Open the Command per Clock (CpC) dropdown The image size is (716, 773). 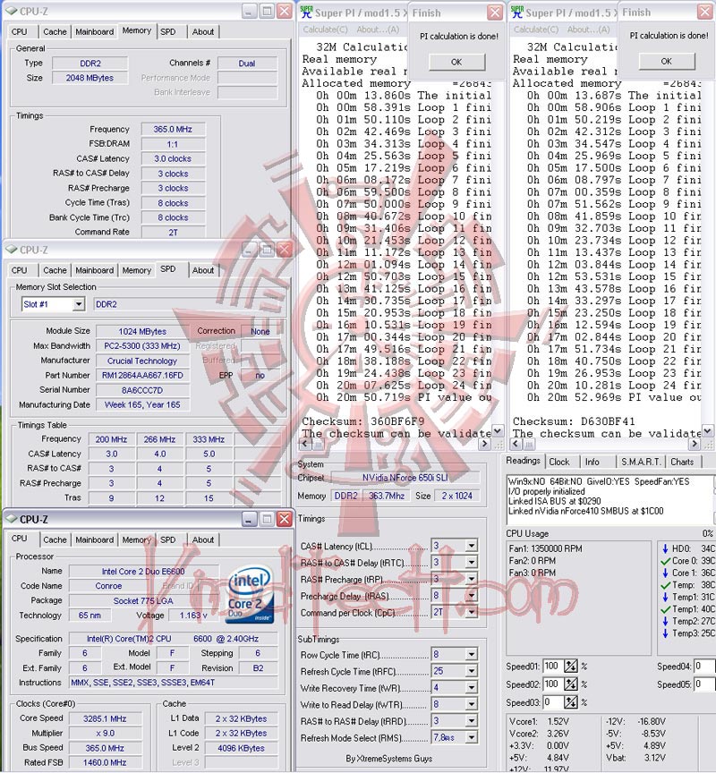click(x=472, y=613)
